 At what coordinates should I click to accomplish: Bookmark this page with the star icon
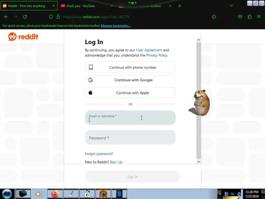[x=214, y=17]
